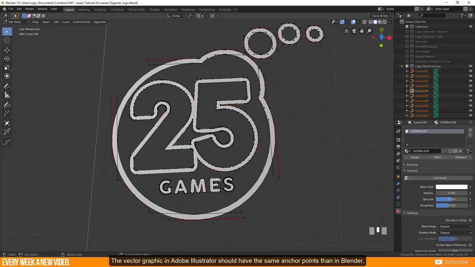Hide Curve.031 in the outliner
This screenshot has height=267, width=475.
[471, 71]
